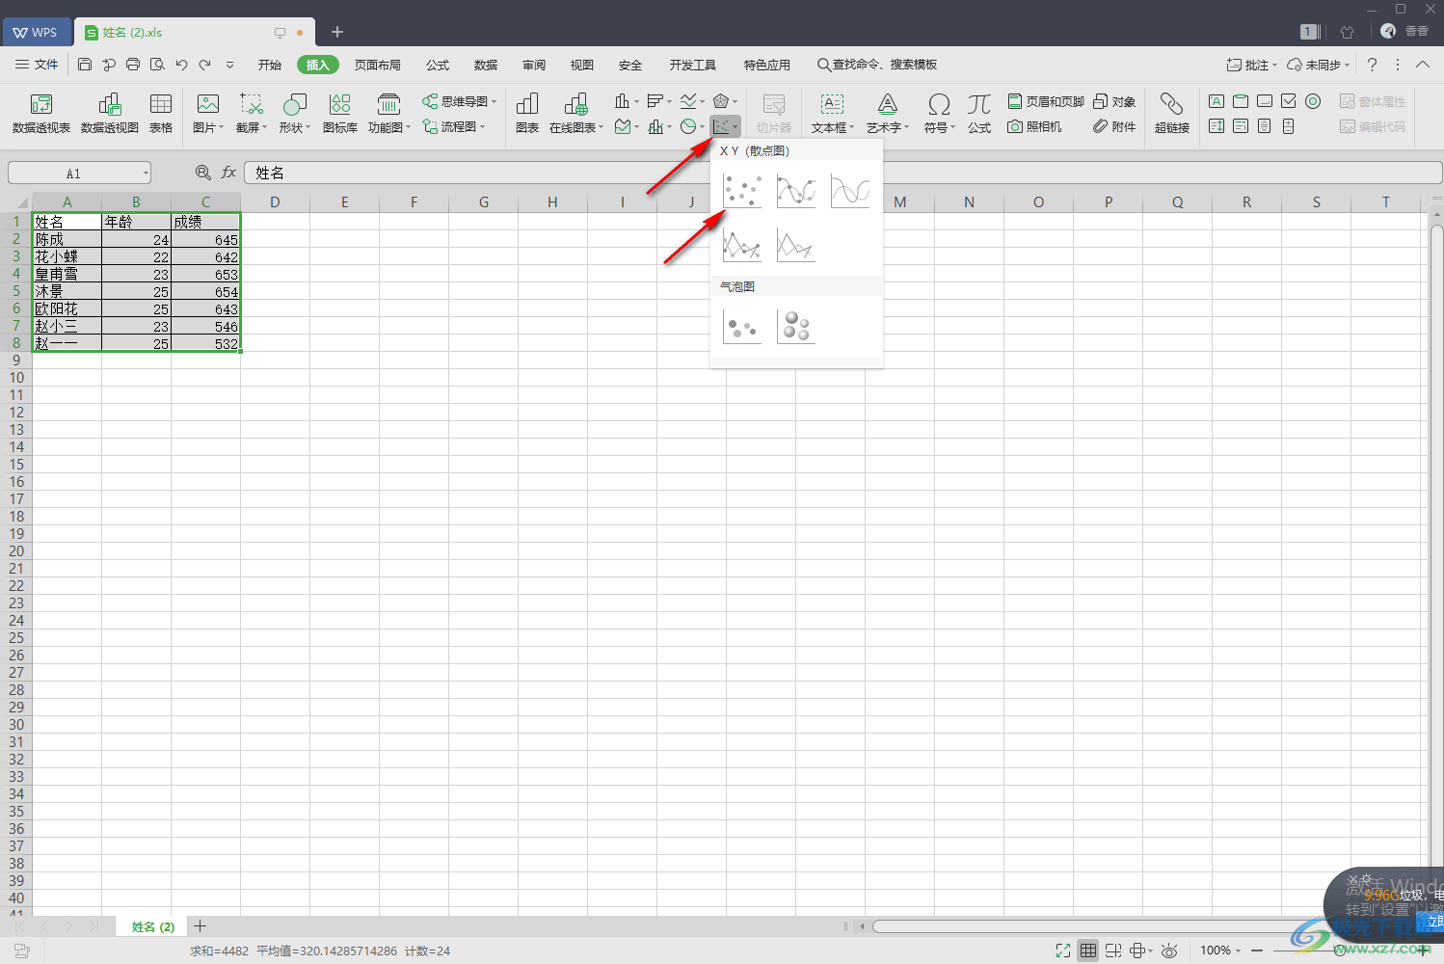Switch to the 公式 Formulas tab
Screen dimensions: 1444x964
438,65
